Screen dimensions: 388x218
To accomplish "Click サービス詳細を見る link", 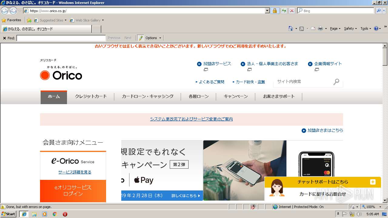I will point(75,172).
